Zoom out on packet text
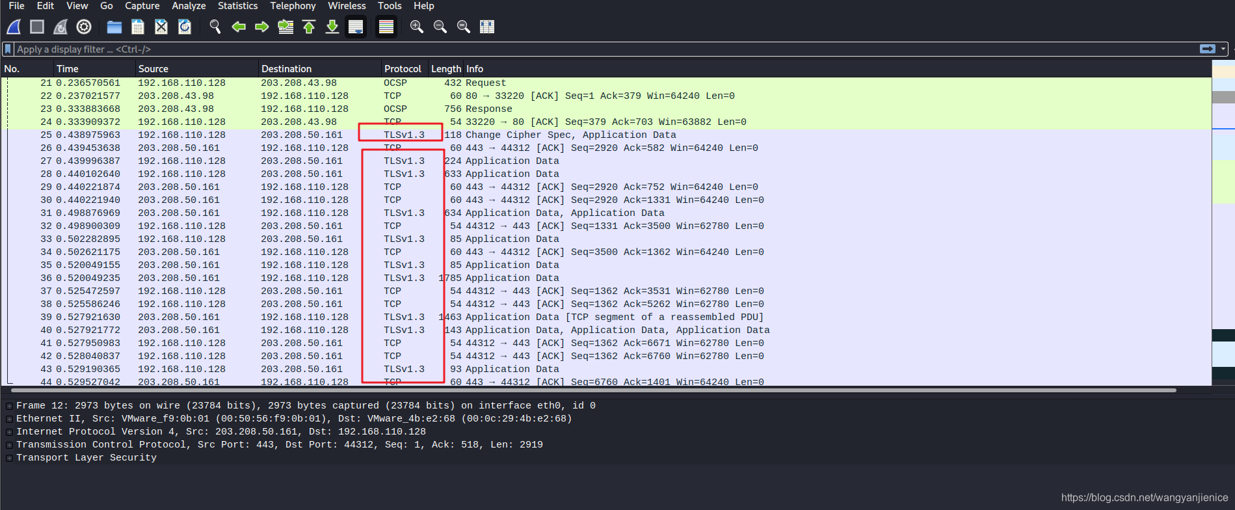The height and width of the screenshot is (510, 1235). tap(440, 27)
